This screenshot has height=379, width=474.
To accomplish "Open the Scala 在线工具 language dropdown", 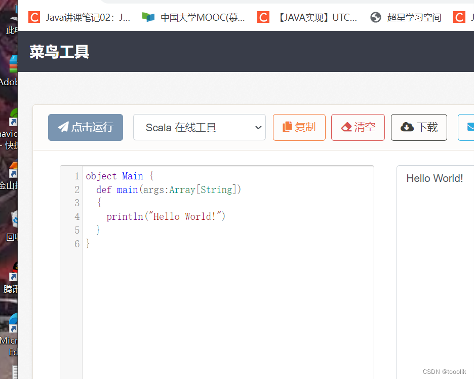I will (x=200, y=127).
